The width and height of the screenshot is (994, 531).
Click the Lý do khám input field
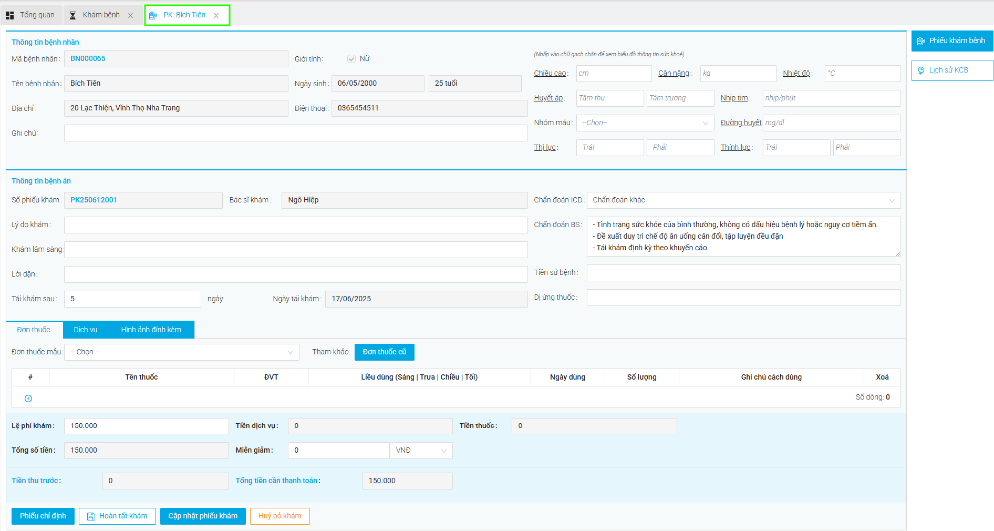point(296,225)
